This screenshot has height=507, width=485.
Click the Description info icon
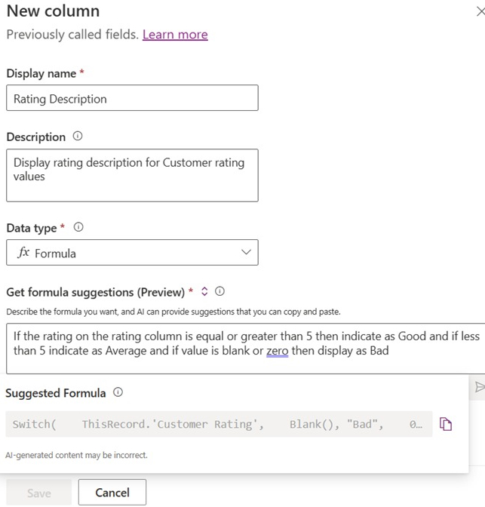78,137
